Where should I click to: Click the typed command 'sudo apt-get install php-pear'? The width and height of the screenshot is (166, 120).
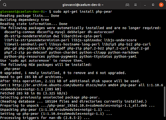[x=83, y=11]
